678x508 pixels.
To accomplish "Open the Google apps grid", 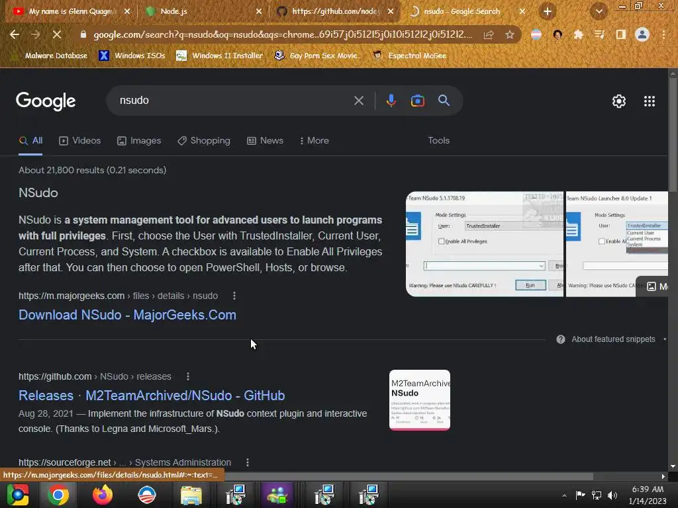I will pyautogui.click(x=649, y=101).
